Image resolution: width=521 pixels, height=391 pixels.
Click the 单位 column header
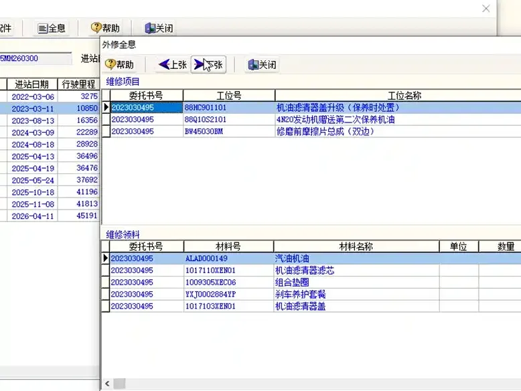point(459,246)
